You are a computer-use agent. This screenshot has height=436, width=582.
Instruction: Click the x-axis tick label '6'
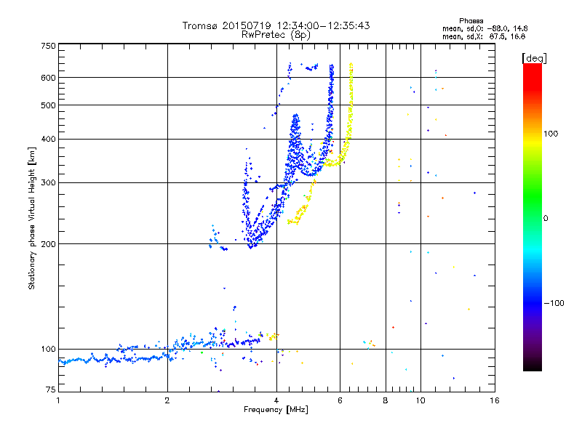point(340,400)
